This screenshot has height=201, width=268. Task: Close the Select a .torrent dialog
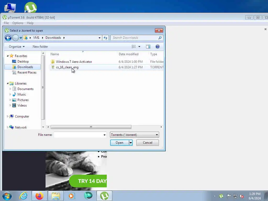[x=159, y=30]
